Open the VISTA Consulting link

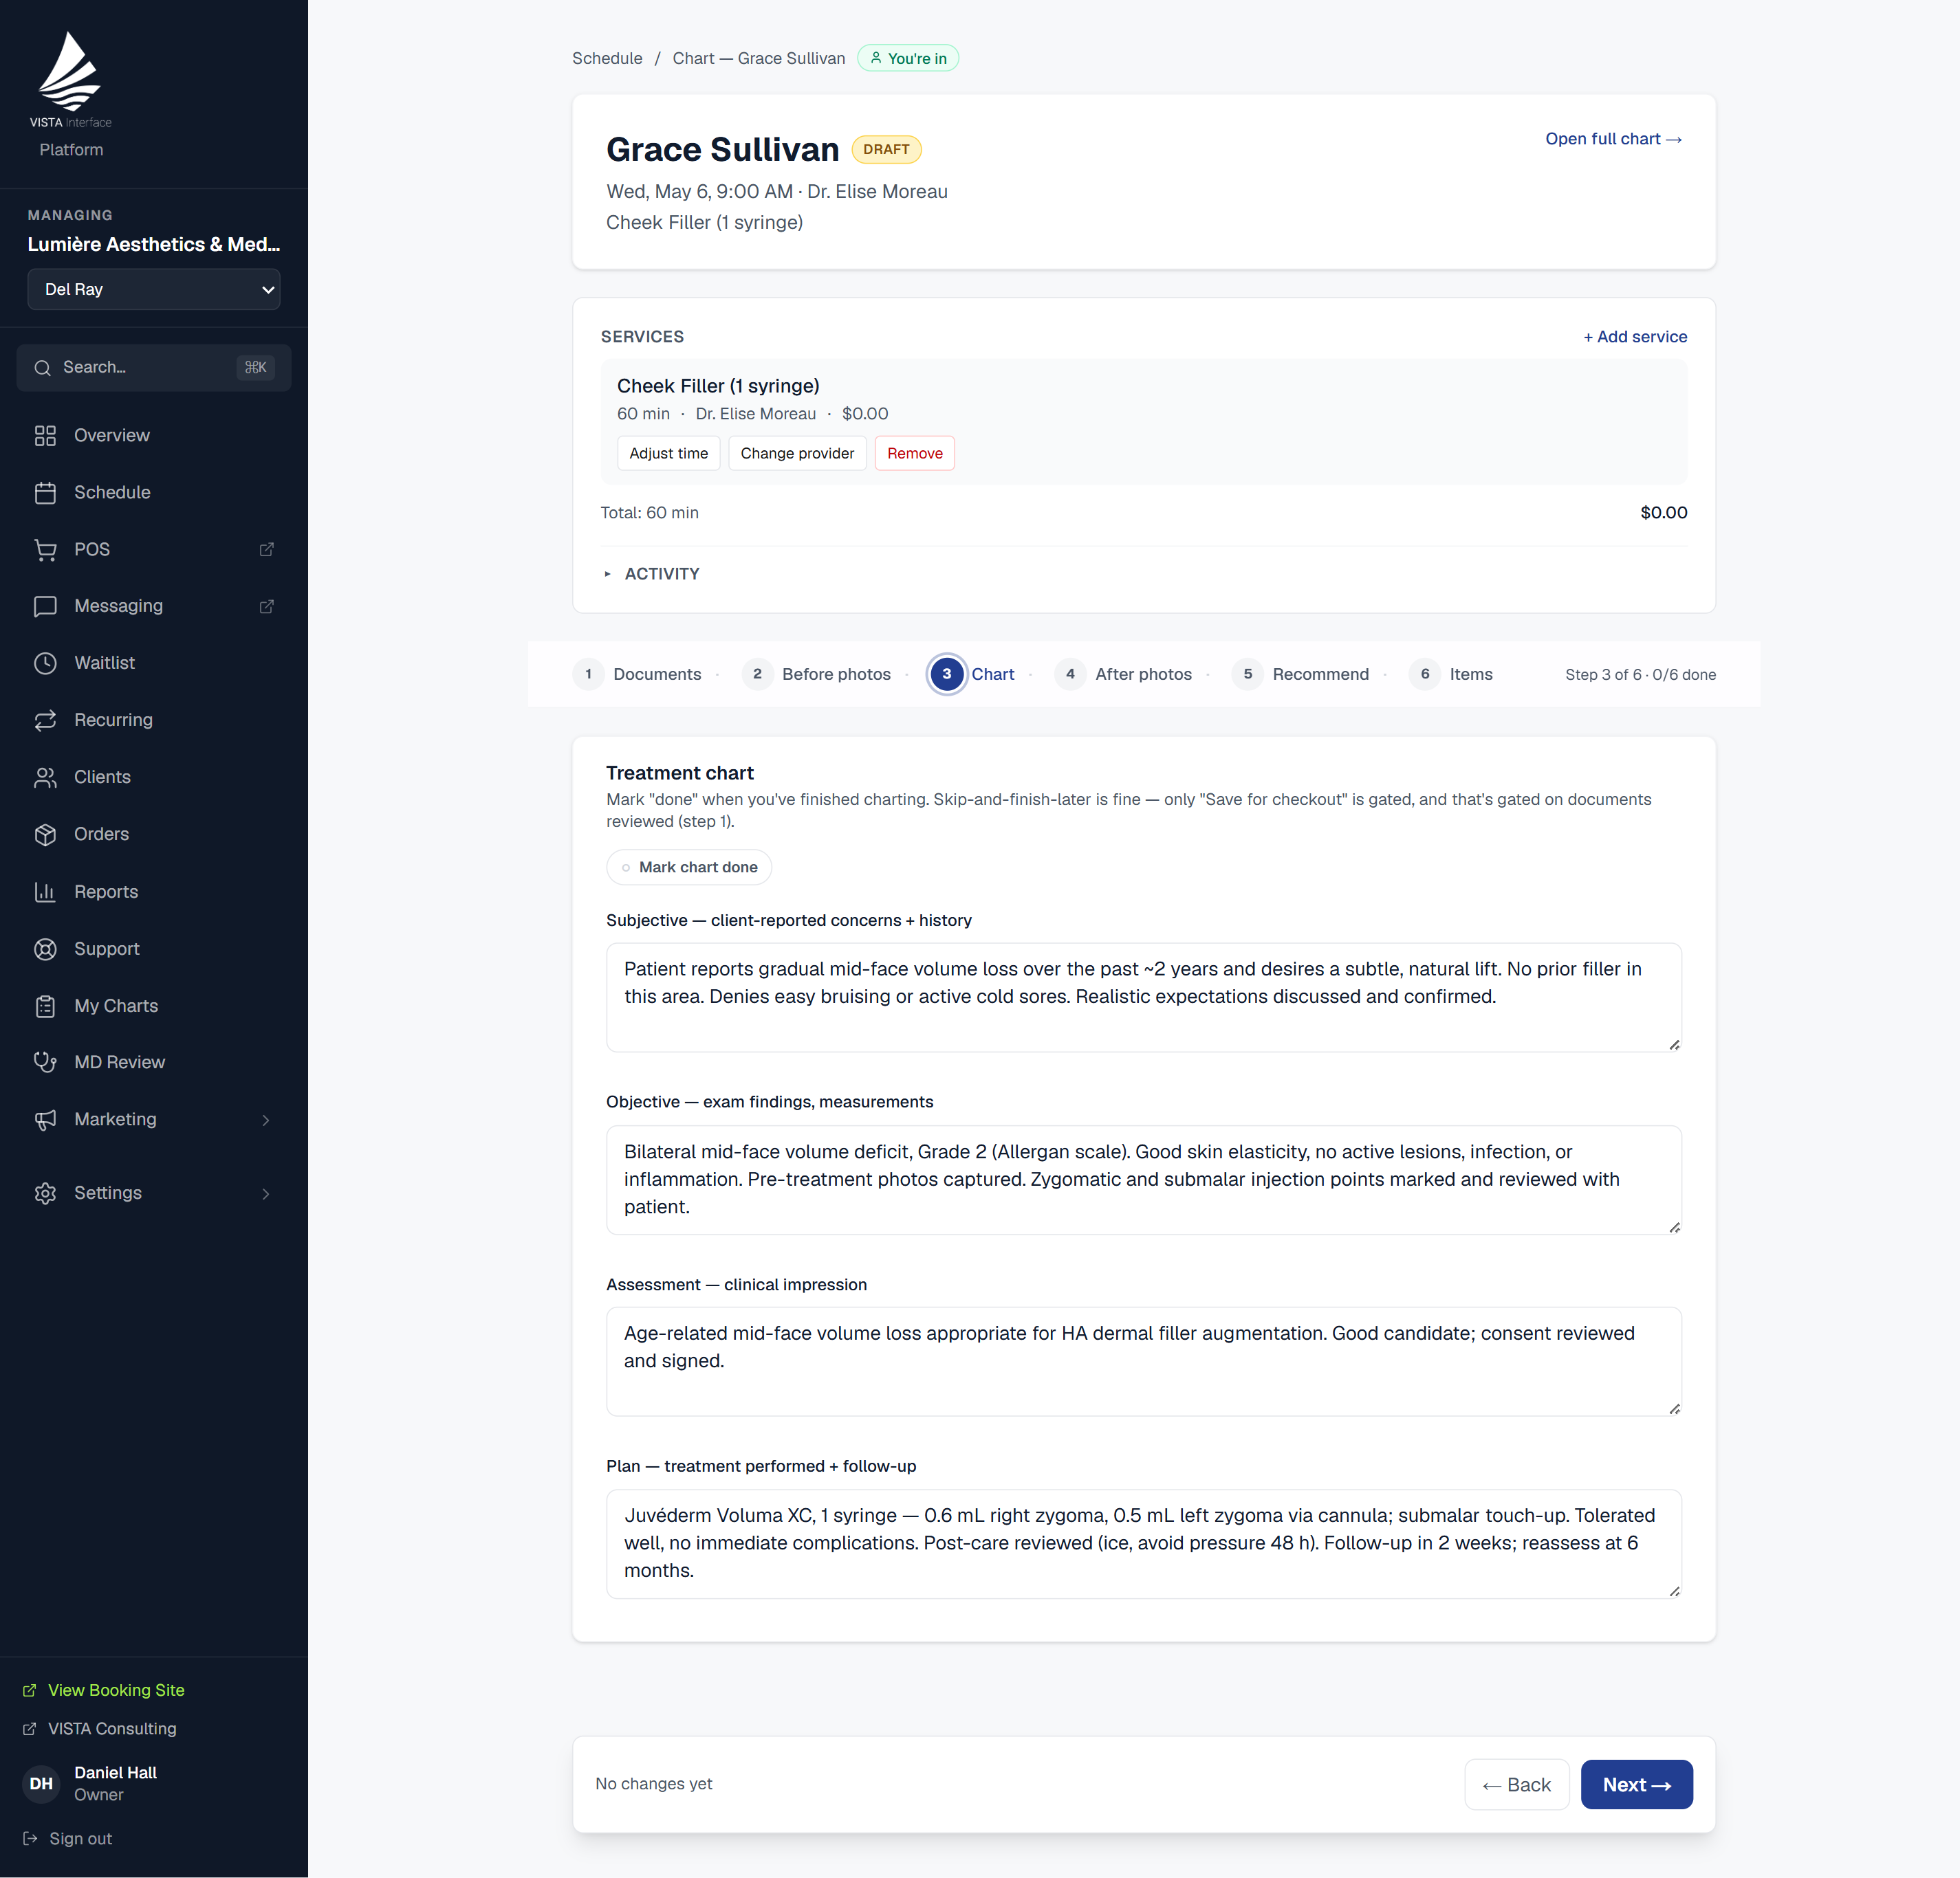click(x=112, y=1728)
